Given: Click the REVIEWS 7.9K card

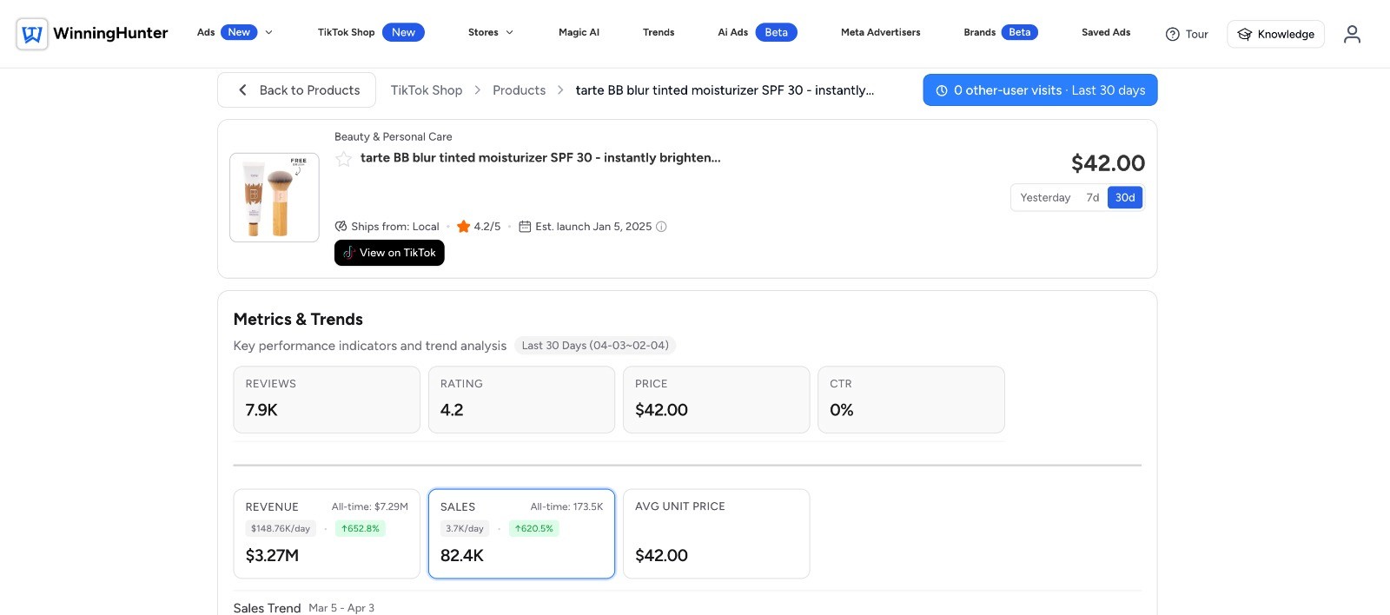Looking at the screenshot, I should click(327, 400).
